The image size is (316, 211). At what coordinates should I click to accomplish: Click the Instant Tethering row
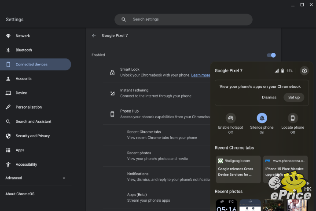(157, 94)
